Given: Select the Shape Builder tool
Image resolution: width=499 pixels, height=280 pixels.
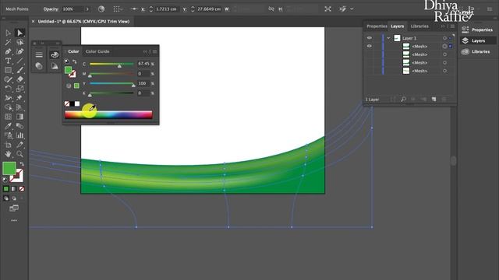Looking at the screenshot, I should tap(9, 107).
